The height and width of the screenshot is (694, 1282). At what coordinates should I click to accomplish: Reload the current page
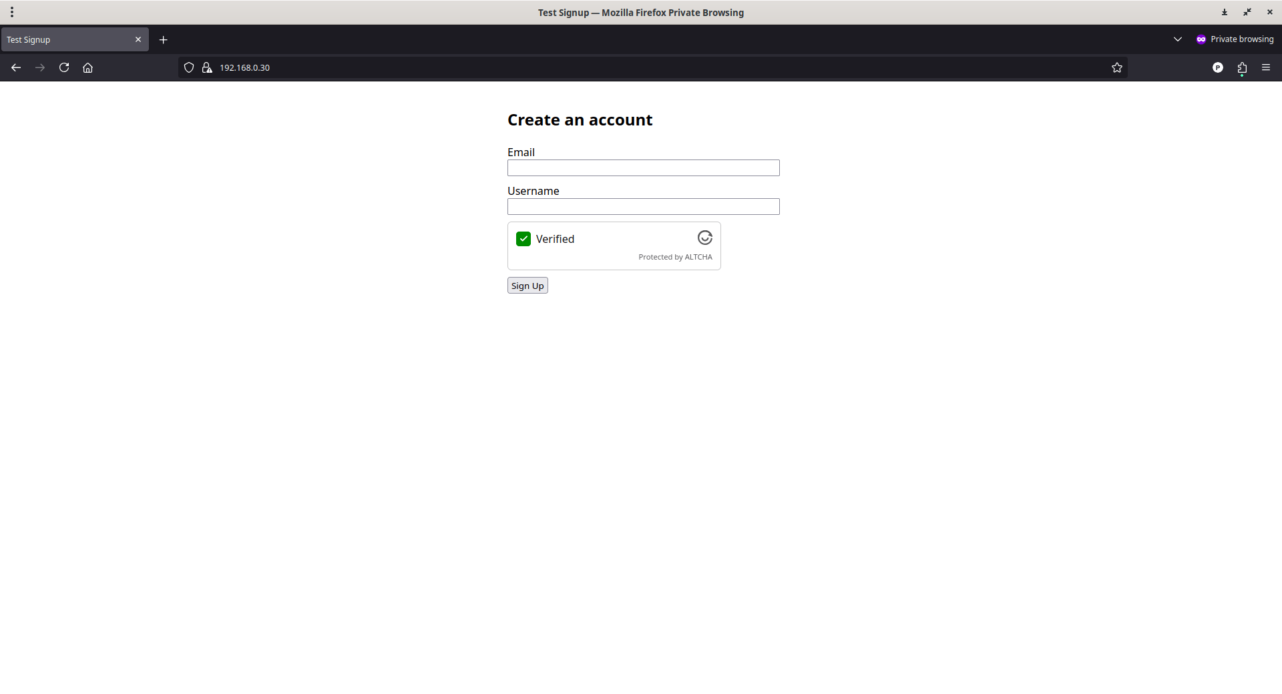64,67
